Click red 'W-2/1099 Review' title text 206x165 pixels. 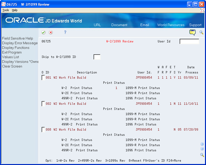pos(120,41)
